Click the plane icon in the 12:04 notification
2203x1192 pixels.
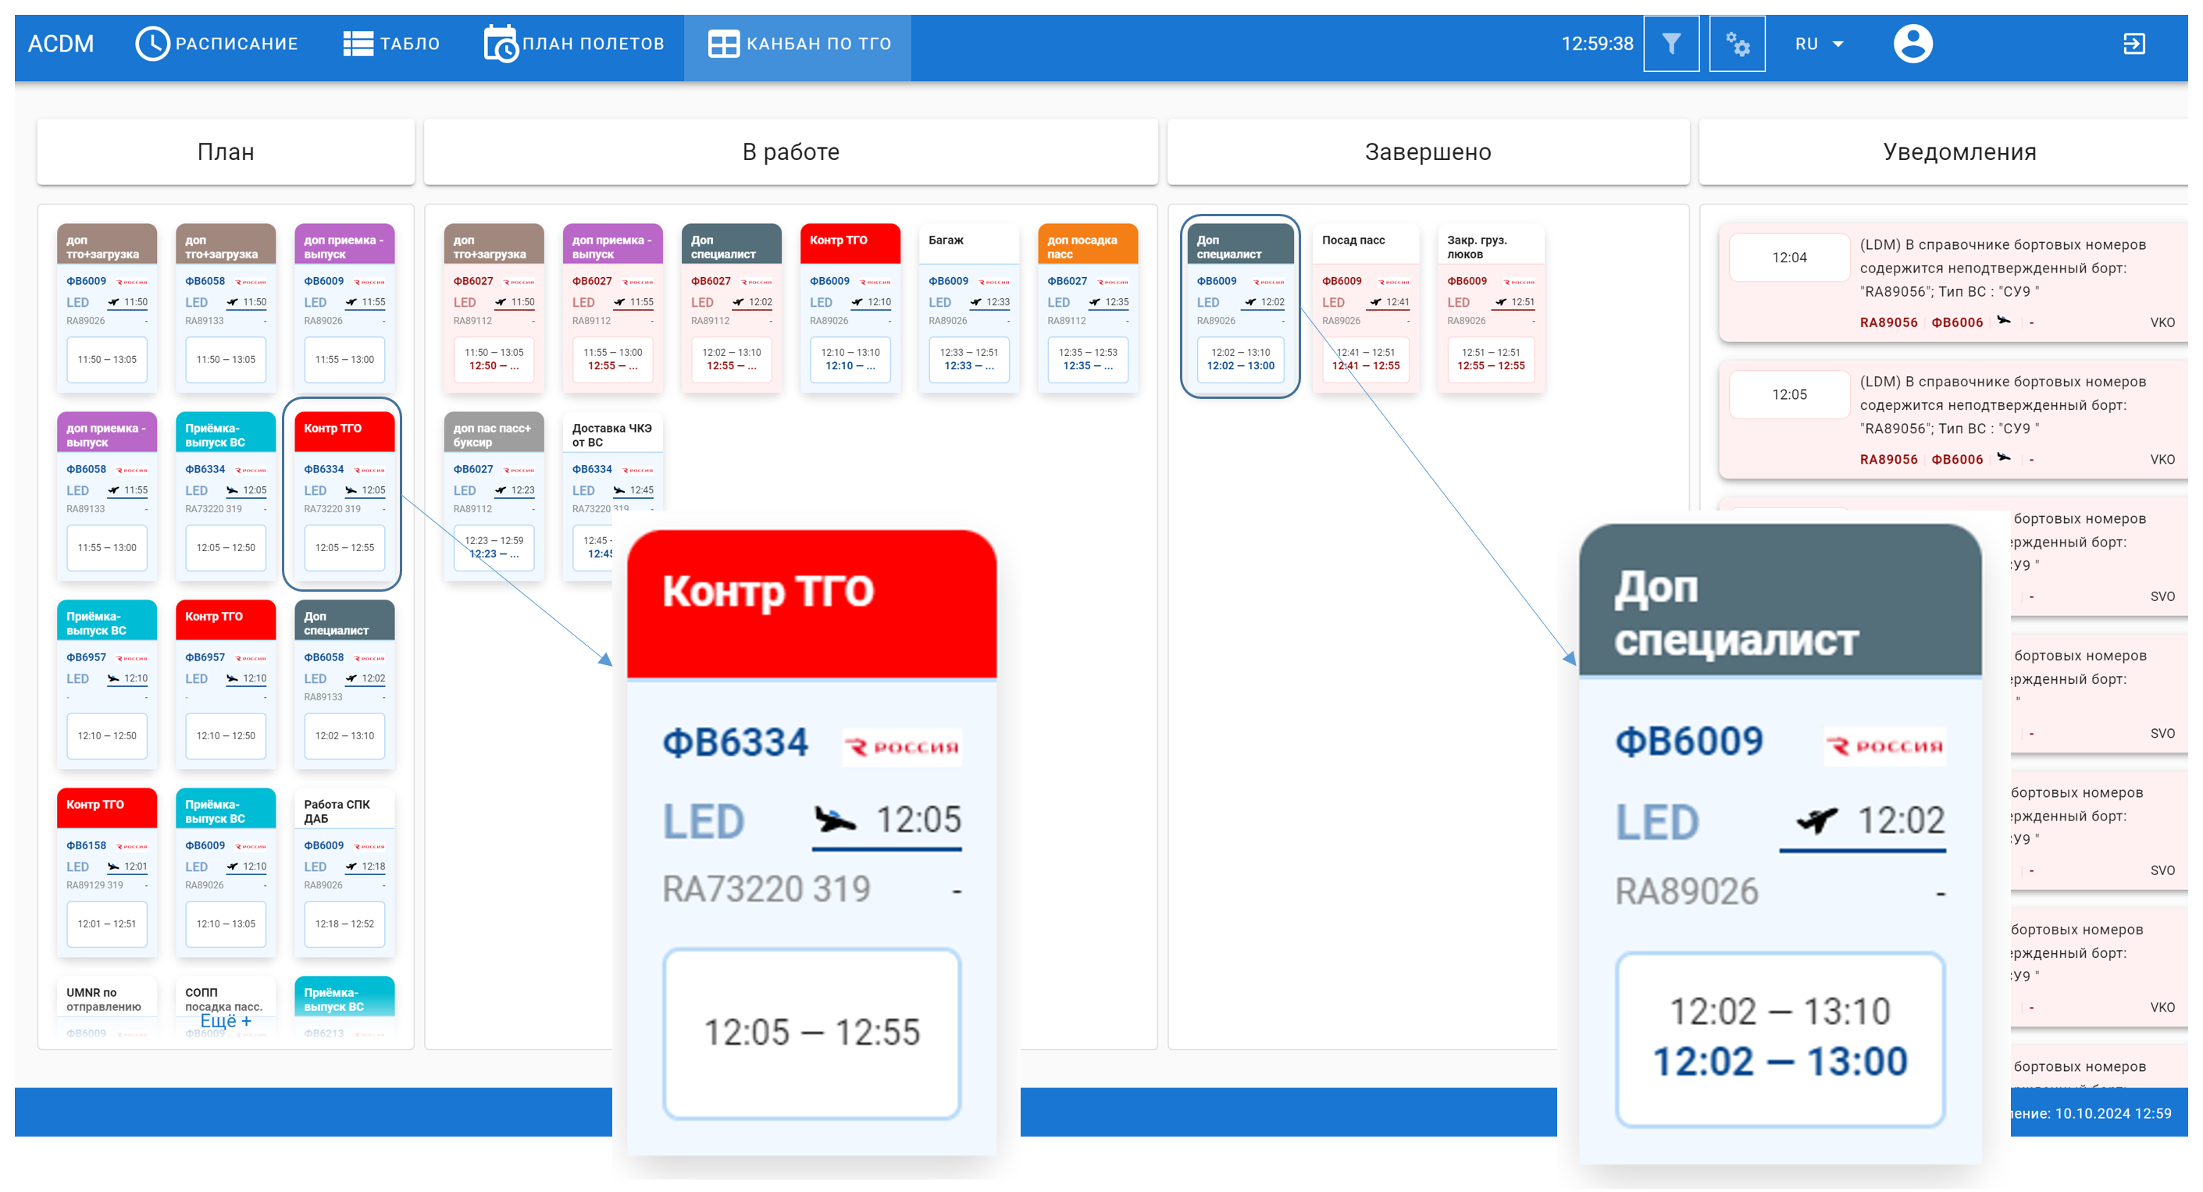(2003, 321)
